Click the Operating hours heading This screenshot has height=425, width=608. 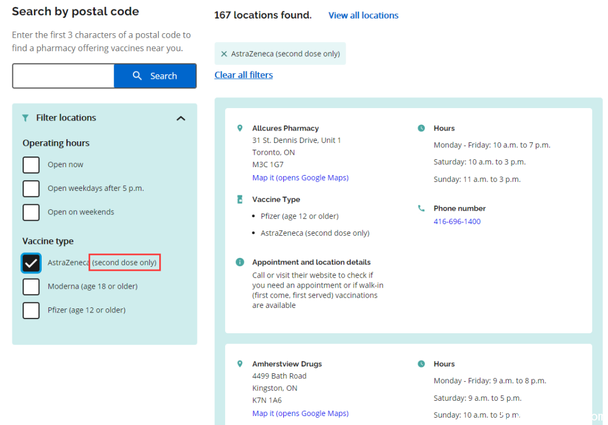[56, 143]
